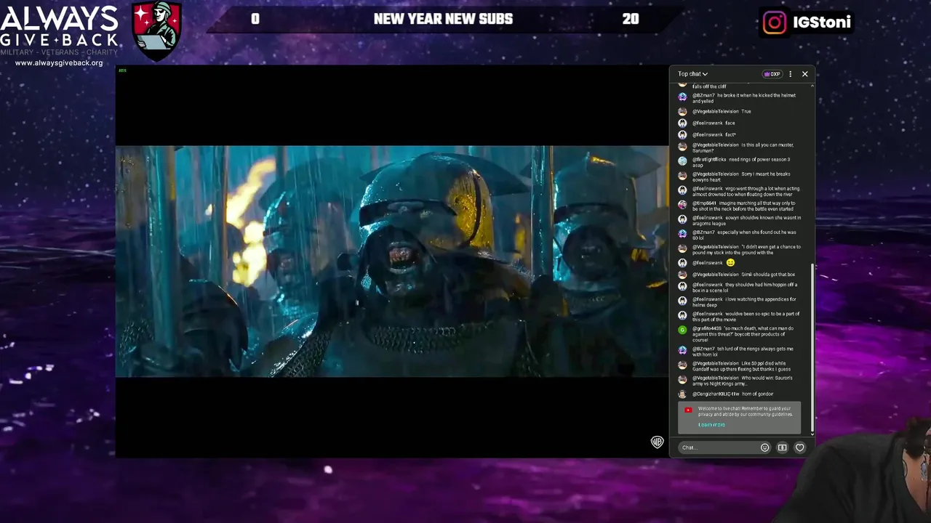Click avatar beside 'i love watching the appendices'

click(682, 300)
